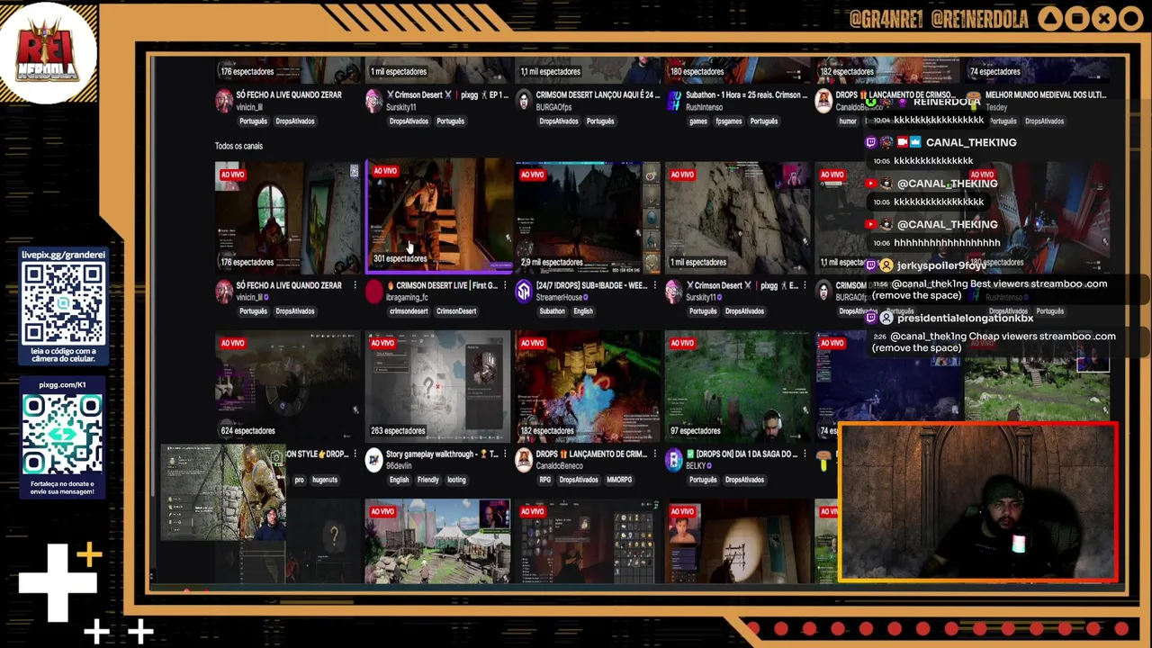Visit StreamerHouse channel name link

click(x=560, y=298)
